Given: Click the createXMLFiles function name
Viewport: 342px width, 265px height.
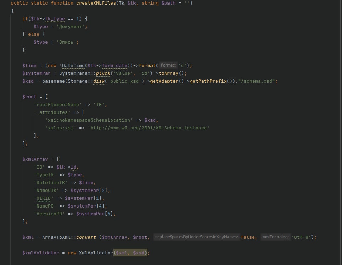Looking at the screenshot, I should click(96, 3).
